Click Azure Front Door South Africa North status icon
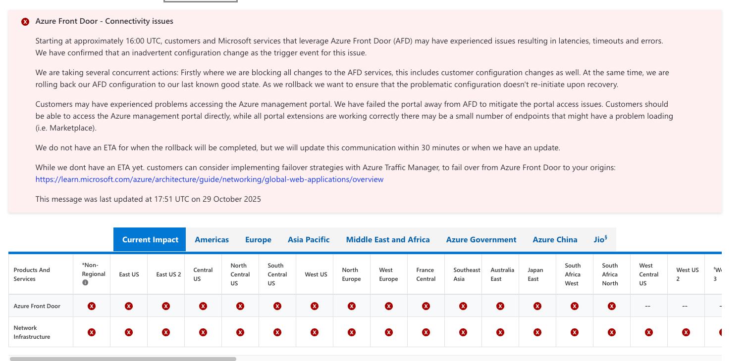Screen dimensions: 746x361 [612, 306]
